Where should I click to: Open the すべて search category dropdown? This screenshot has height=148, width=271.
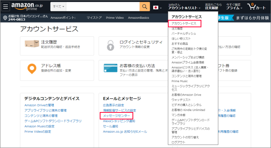pos(58,7)
